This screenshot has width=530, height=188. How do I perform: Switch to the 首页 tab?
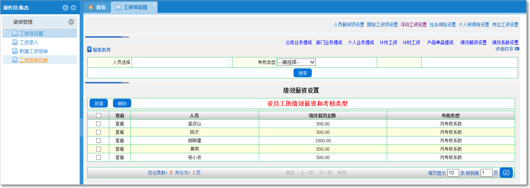[x=97, y=7]
